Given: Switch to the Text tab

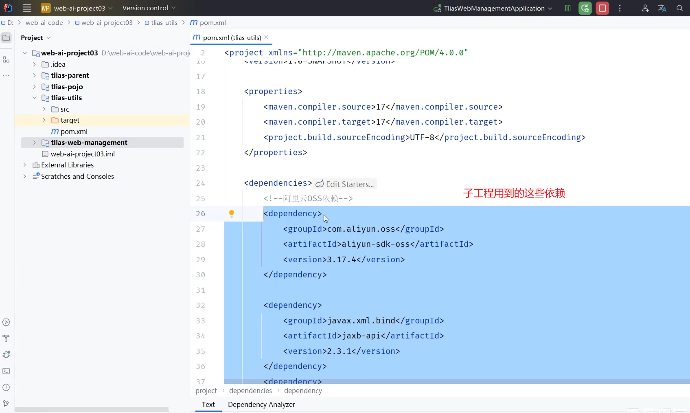Looking at the screenshot, I should pyautogui.click(x=208, y=404).
